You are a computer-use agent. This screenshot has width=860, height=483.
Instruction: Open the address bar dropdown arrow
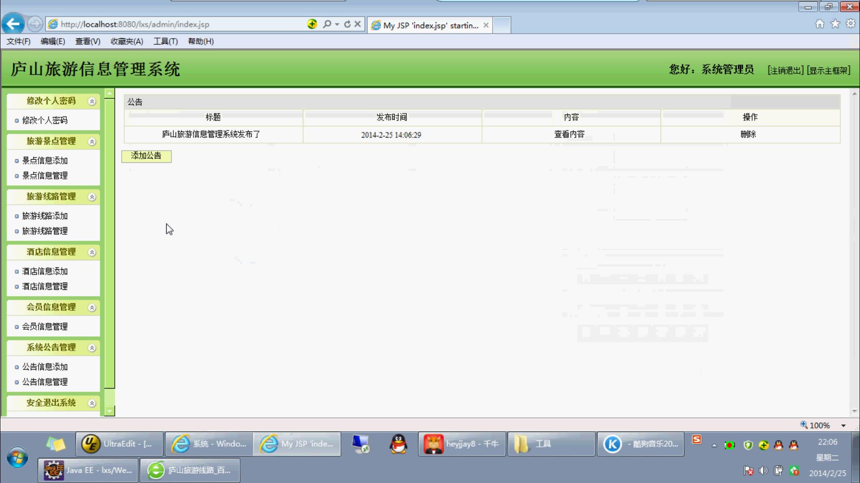(x=337, y=25)
